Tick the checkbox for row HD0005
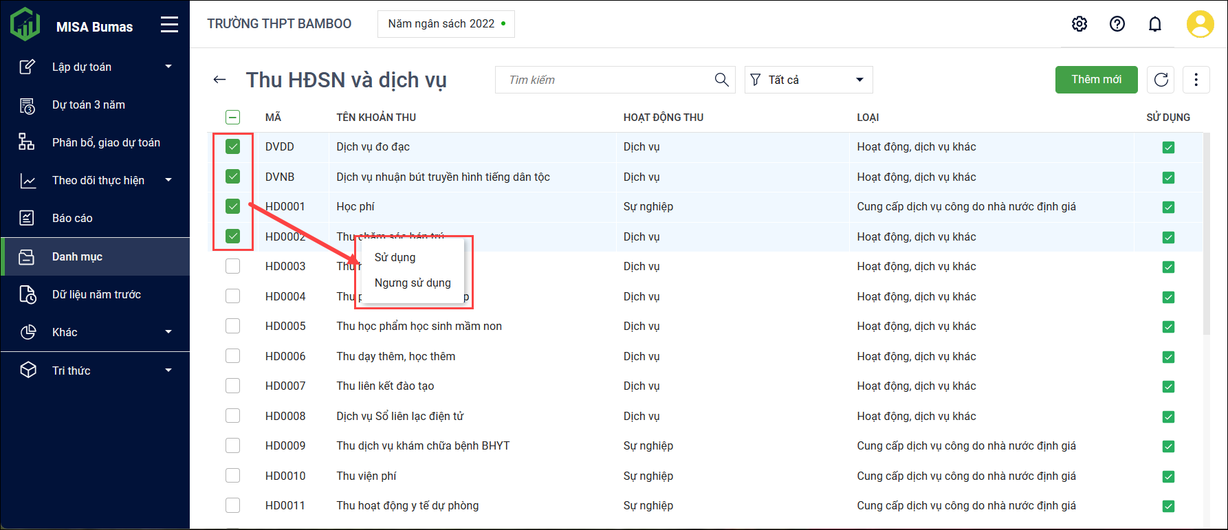This screenshot has width=1228, height=530. click(x=233, y=326)
